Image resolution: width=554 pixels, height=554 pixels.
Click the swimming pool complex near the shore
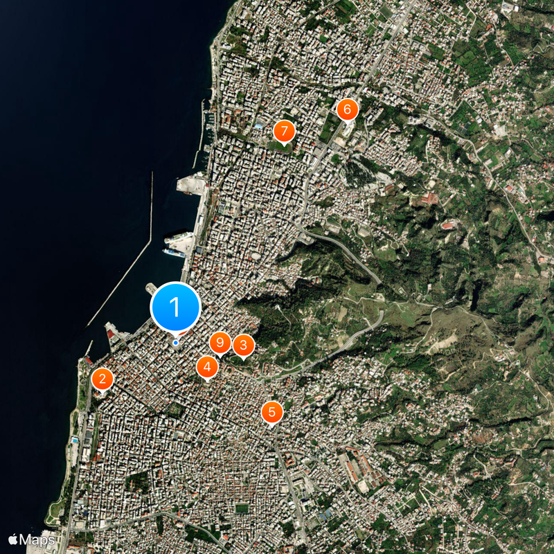pos(75,440)
